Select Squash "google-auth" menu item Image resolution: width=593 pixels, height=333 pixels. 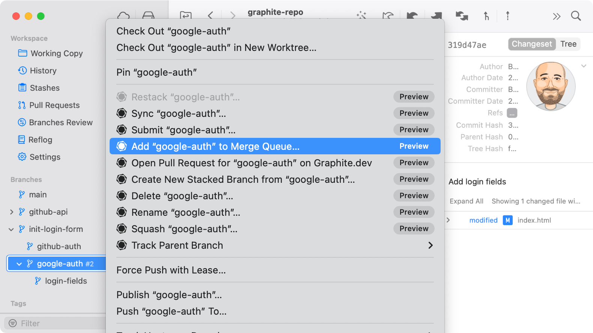tap(184, 229)
